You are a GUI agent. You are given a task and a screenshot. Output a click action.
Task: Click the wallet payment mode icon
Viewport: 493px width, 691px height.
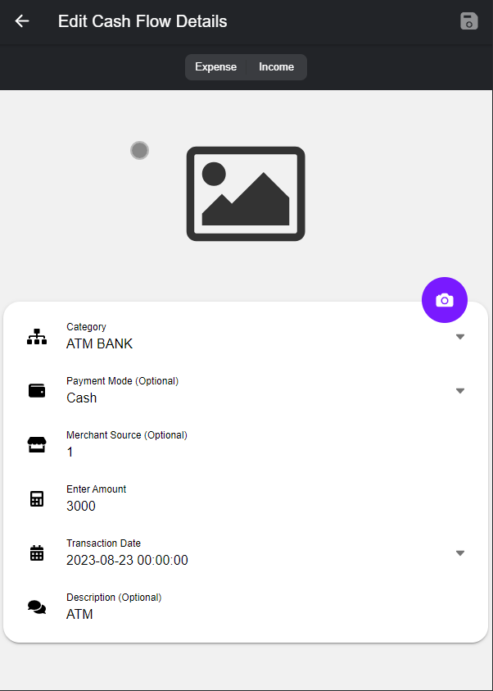coord(37,390)
